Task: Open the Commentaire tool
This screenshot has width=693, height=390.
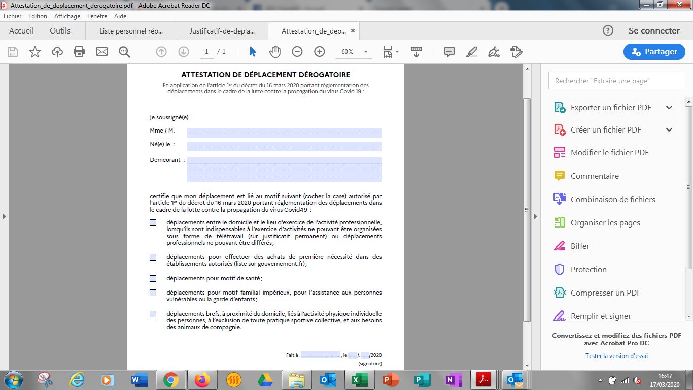Action: pos(595,176)
